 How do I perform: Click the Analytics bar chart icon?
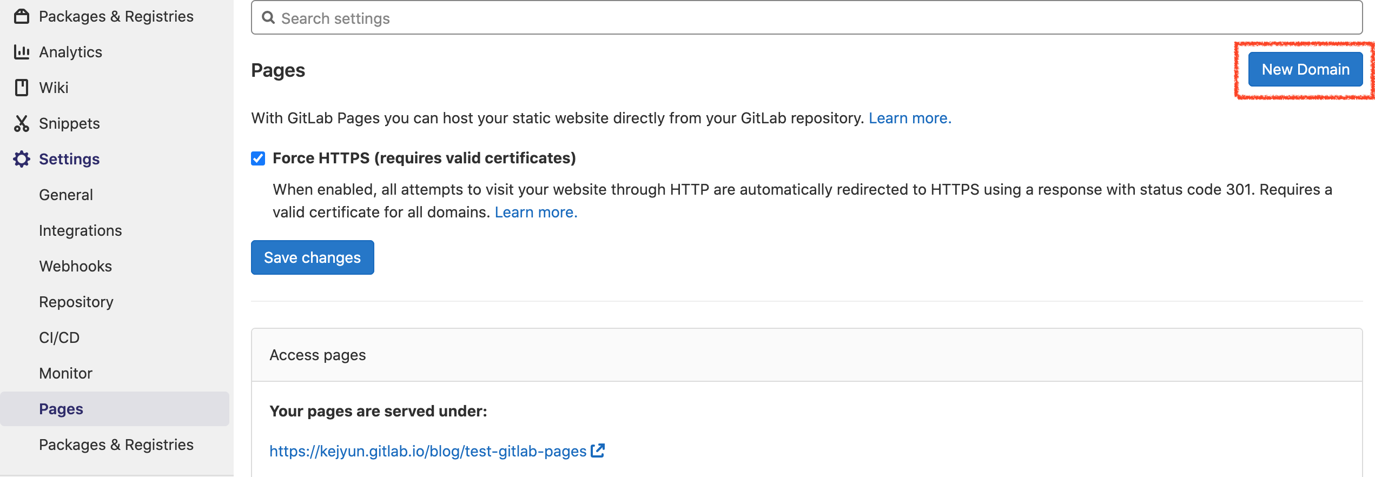click(x=22, y=52)
